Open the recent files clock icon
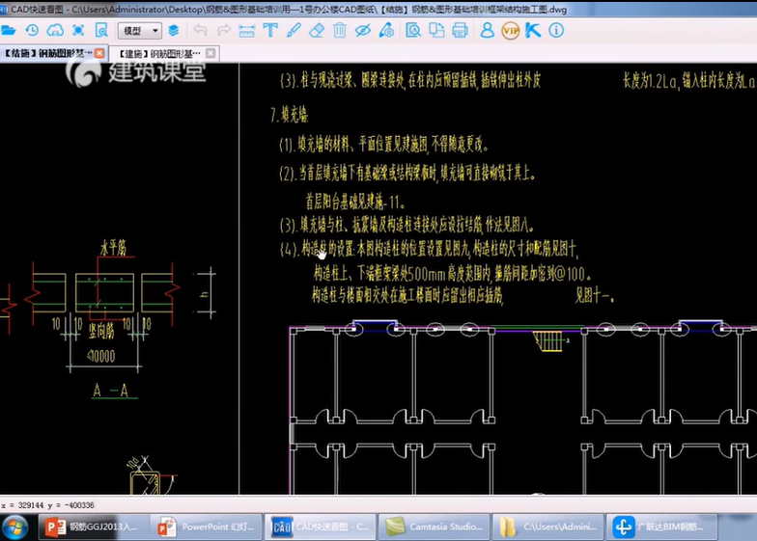757x541 pixels. coord(32,31)
